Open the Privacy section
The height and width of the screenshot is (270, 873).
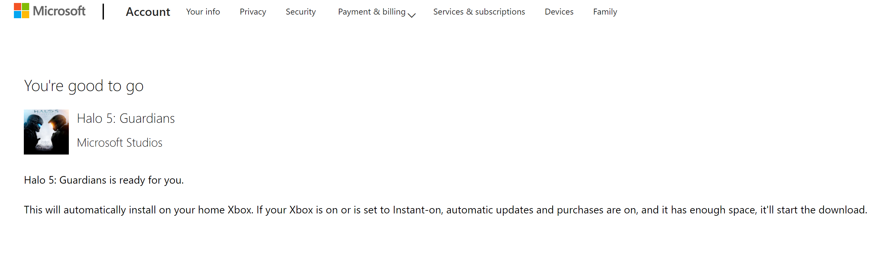(253, 12)
